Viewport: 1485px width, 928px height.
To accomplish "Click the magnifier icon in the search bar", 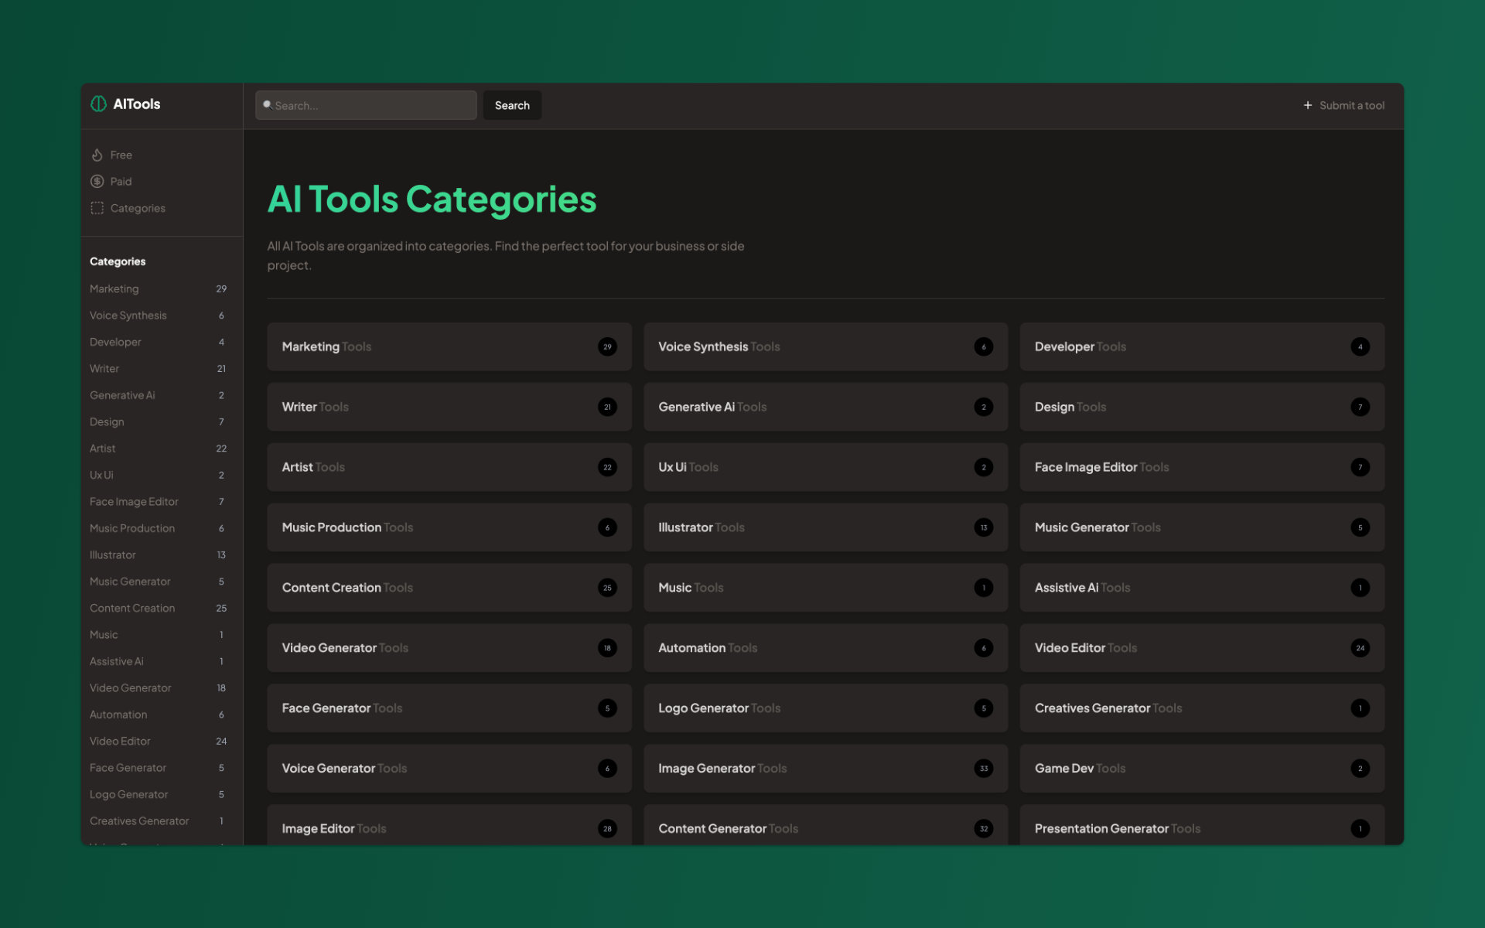I will coord(268,104).
